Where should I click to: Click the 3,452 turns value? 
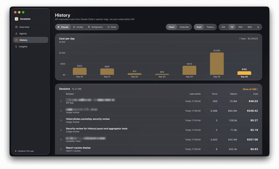tap(214, 140)
